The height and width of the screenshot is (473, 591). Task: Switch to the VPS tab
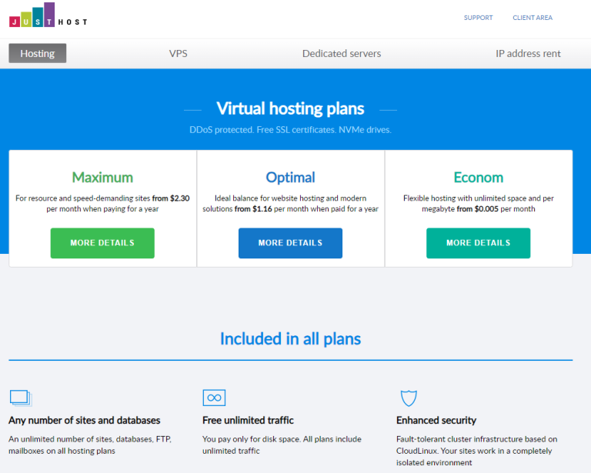pos(179,54)
